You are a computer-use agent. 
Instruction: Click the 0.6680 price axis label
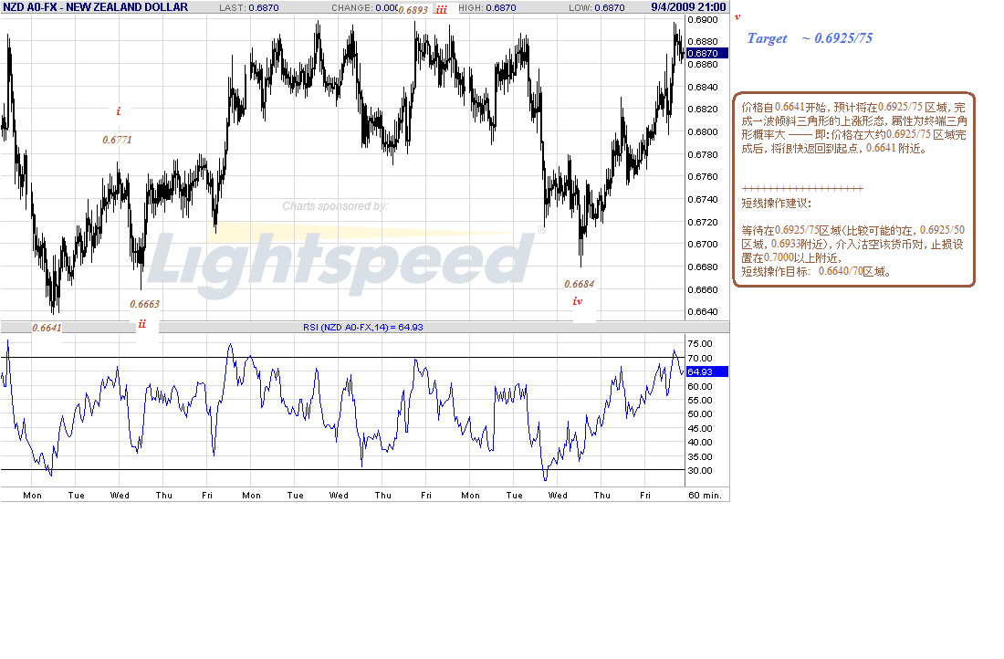(x=703, y=267)
